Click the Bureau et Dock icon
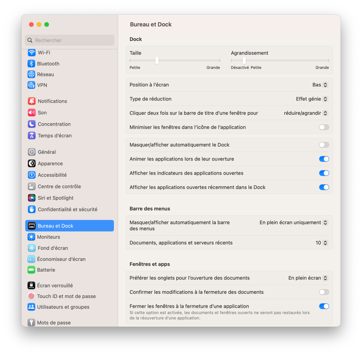Screen dimensions: 362x355 tap(32, 226)
